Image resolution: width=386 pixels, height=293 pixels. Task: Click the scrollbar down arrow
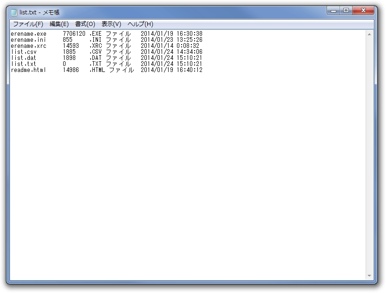click(369, 276)
